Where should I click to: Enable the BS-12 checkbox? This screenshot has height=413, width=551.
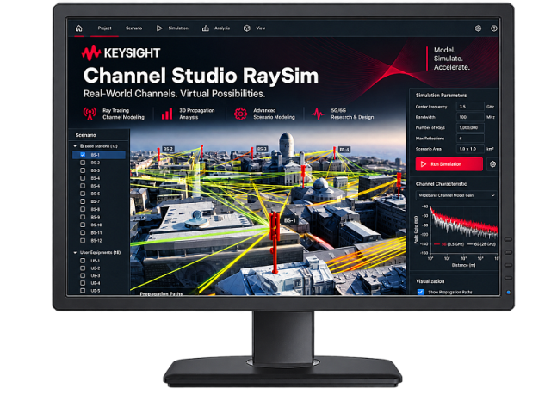[x=83, y=241]
